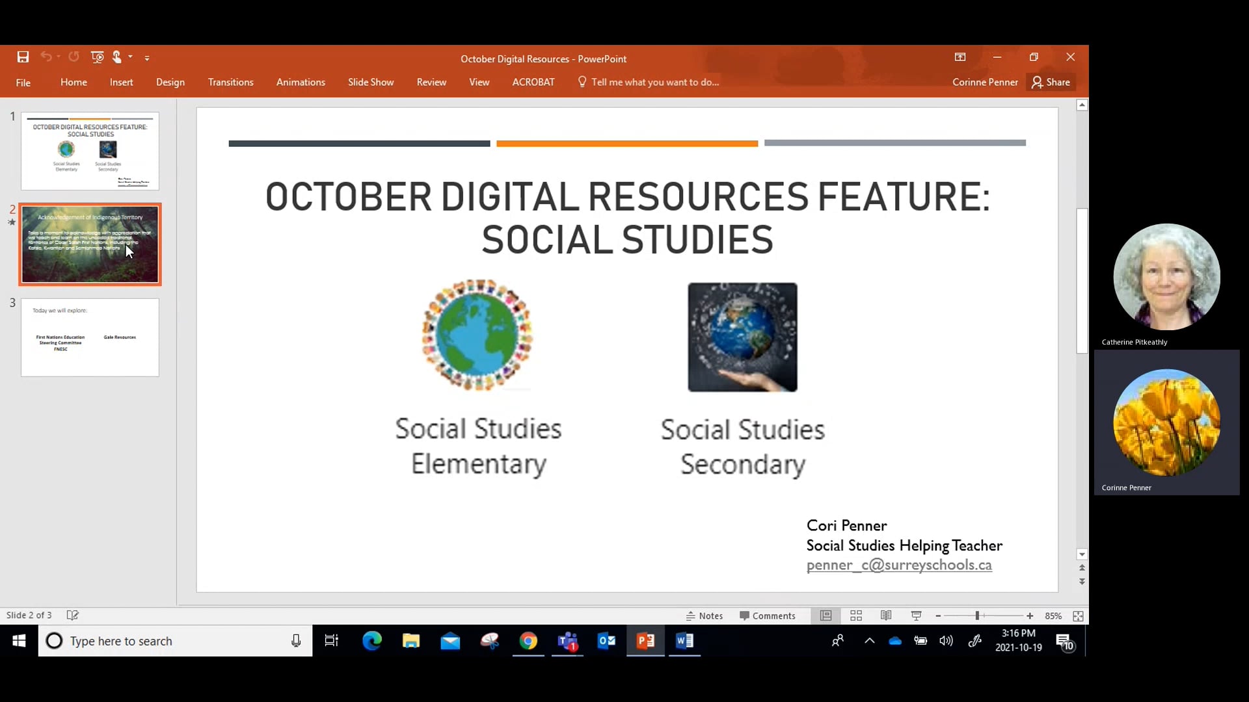Toggle the Notes pane
The height and width of the screenshot is (702, 1249).
click(705, 616)
